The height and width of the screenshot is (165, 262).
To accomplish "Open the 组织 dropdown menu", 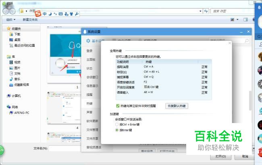I will (x=11, y=19).
